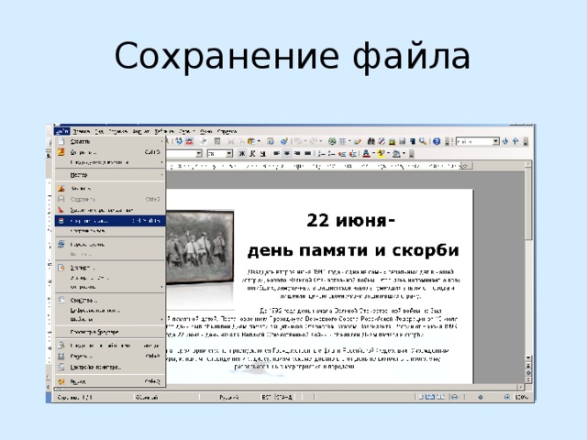Click the auto spellcheck red-underlined ABC icon
The image size is (587, 440).
click(190, 141)
